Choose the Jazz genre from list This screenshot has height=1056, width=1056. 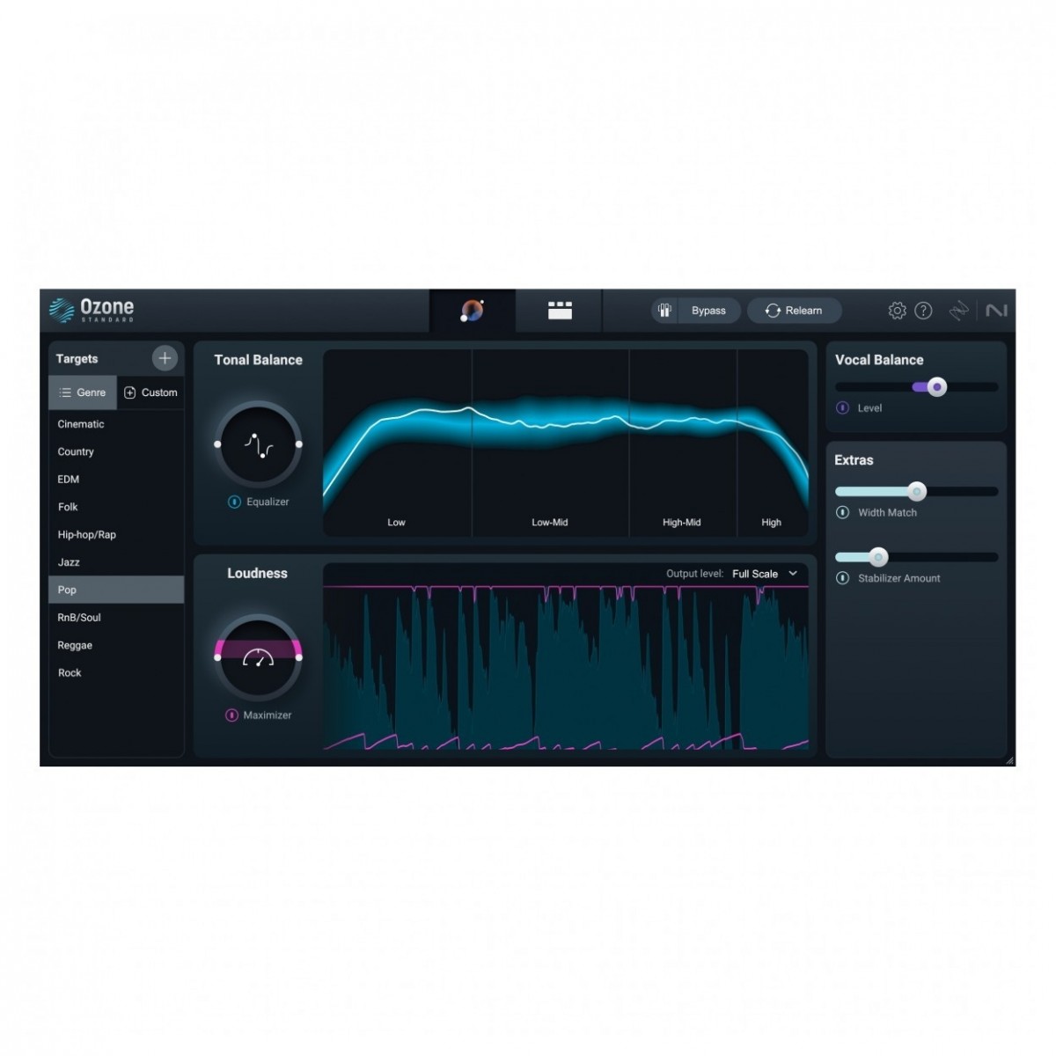point(69,562)
